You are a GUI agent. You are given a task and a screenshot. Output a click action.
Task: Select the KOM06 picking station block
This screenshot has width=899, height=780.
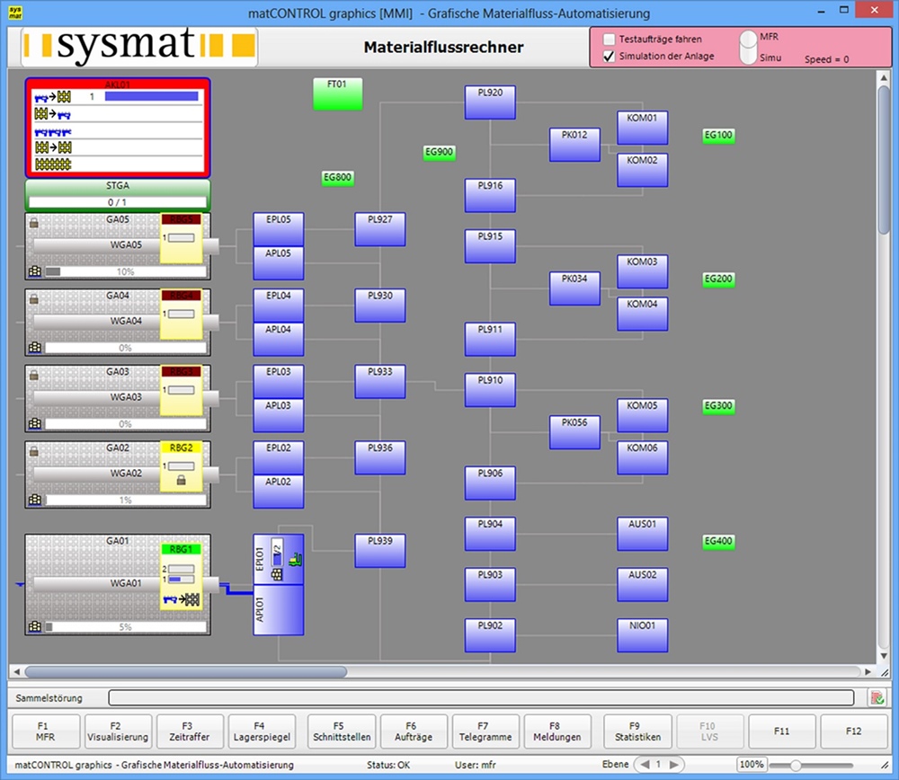point(642,458)
